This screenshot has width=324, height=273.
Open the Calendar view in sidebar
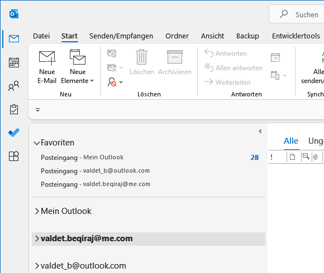click(x=14, y=62)
